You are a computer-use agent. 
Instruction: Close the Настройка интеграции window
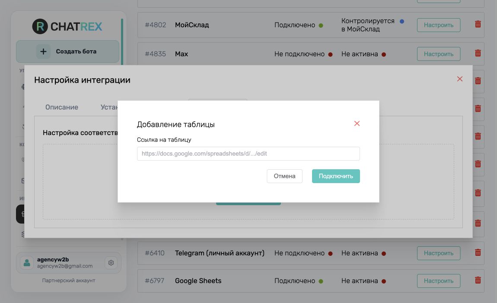(x=459, y=79)
